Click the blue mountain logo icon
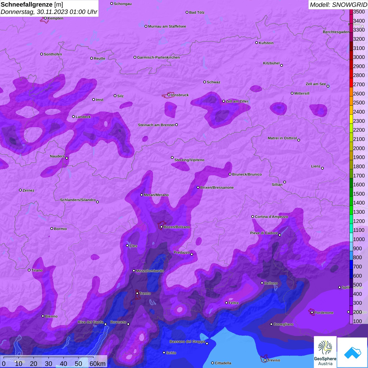 pyautogui.click(x=352, y=352)
